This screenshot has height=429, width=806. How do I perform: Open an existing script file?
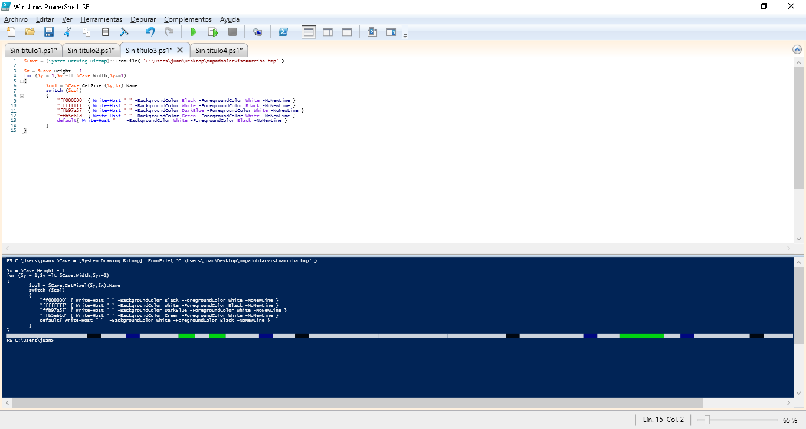pyautogui.click(x=30, y=32)
